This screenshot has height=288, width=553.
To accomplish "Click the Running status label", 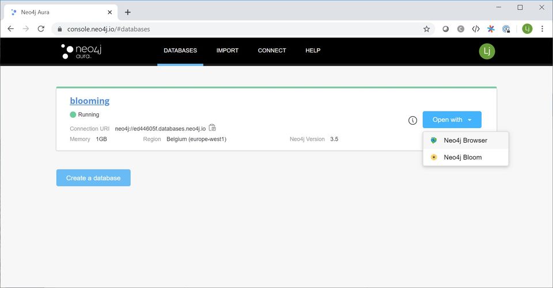I will coord(89,114).
